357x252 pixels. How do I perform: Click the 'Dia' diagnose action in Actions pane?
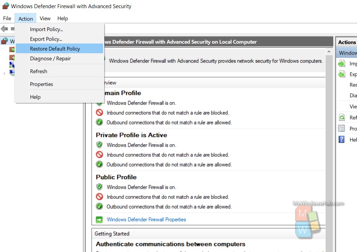pos(353,95)
